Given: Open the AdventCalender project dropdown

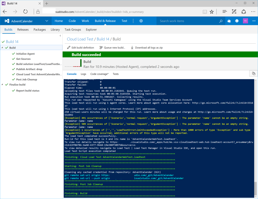Looking at the screenshot, I should click(47, 21).
